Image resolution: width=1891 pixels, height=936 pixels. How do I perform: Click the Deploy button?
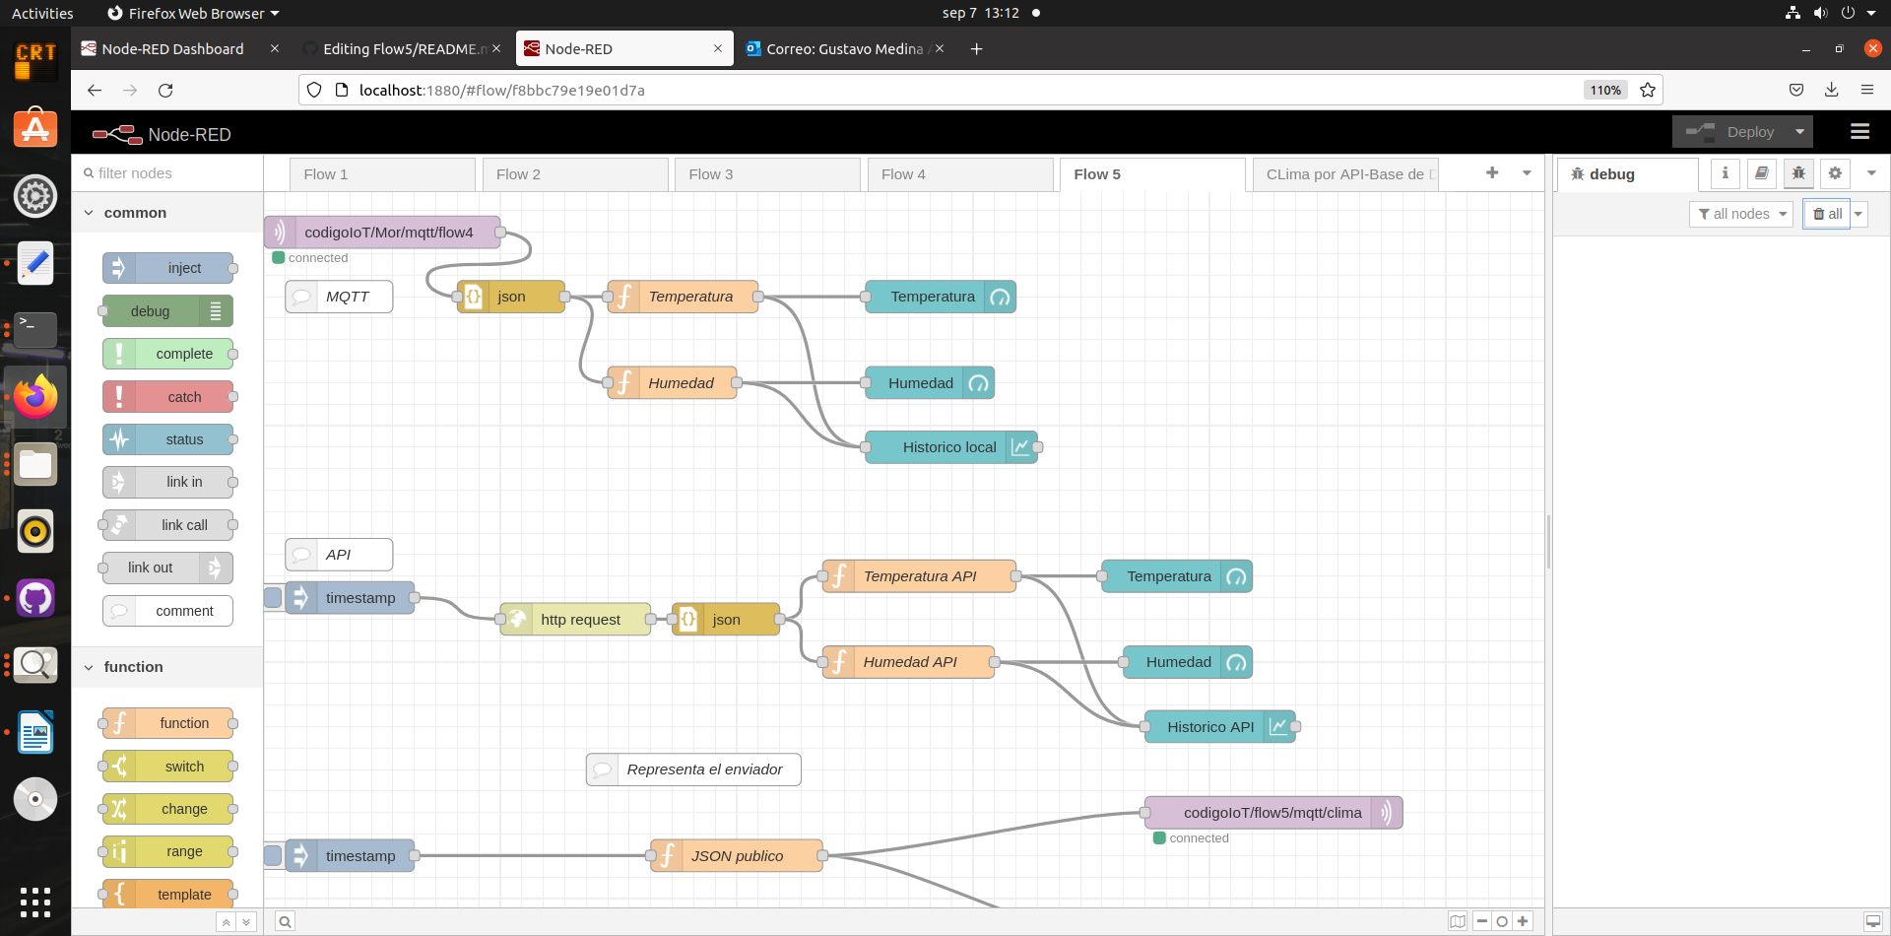point(1730,132)
